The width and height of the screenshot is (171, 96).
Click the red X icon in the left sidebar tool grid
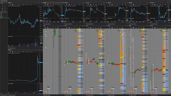click(x=5, y=6)
